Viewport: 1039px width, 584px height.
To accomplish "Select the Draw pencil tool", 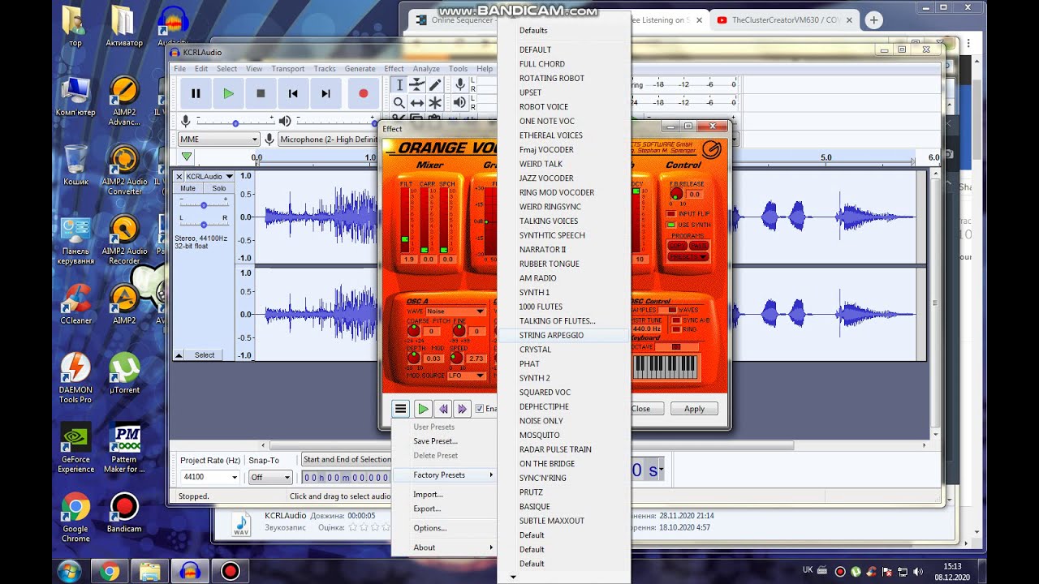I will pyautogui.click(x=435, y=84).
